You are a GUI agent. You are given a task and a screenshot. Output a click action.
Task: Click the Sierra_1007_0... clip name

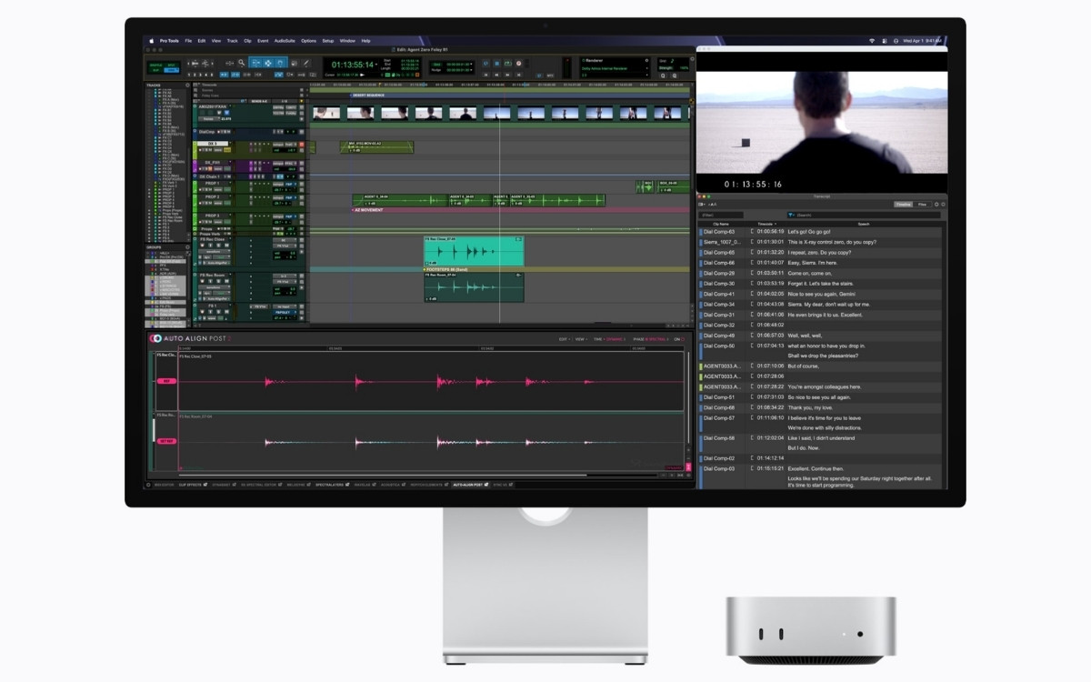coord(722,242)
